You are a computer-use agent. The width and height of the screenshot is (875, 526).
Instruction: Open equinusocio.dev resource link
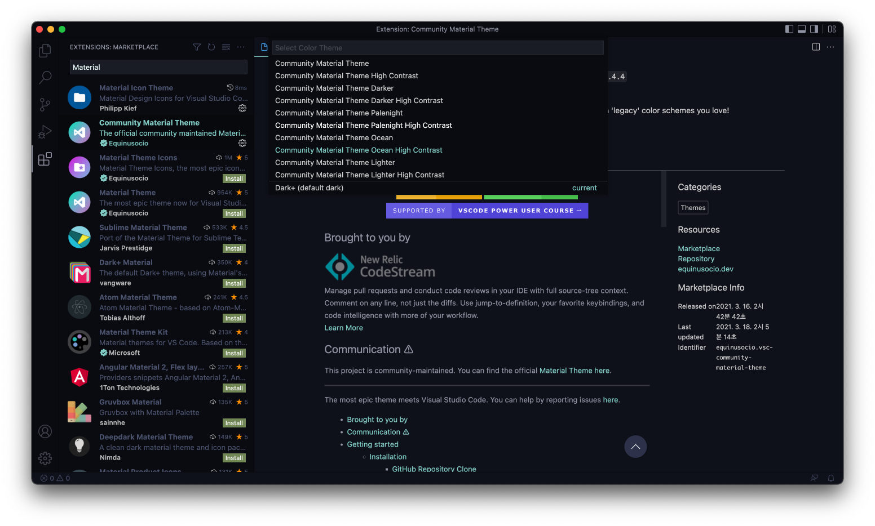[x=705, y=269]
